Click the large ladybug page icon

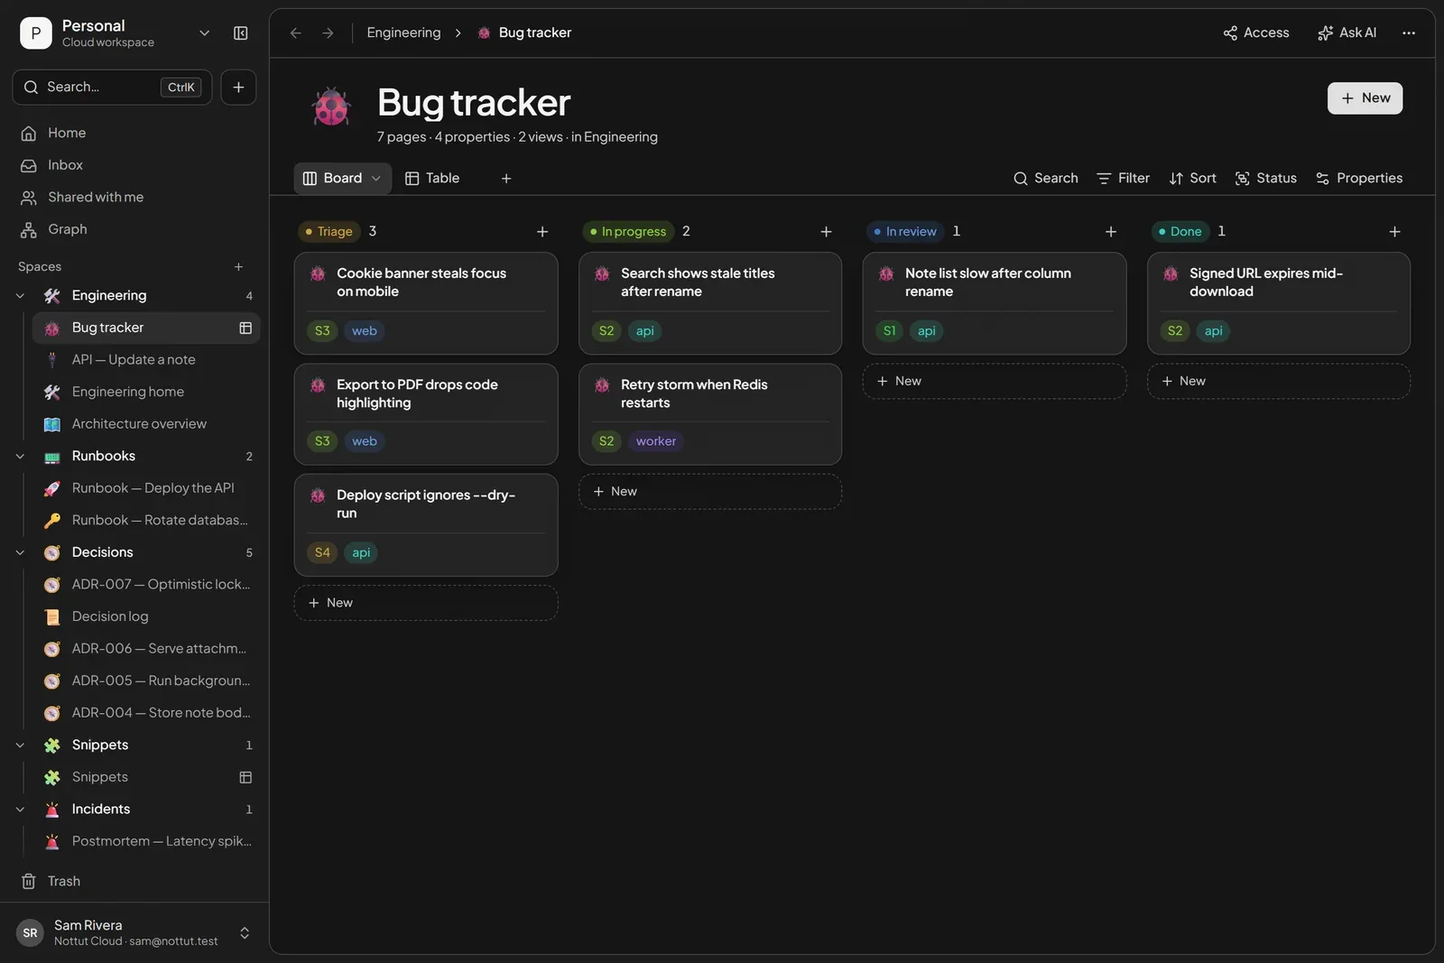(331, 107)
